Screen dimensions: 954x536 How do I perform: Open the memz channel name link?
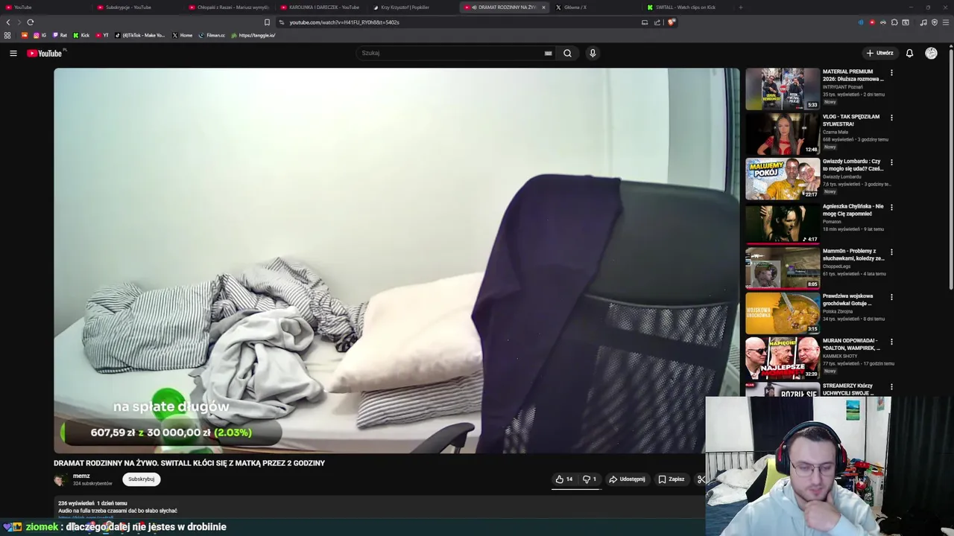tap(81, 476)
